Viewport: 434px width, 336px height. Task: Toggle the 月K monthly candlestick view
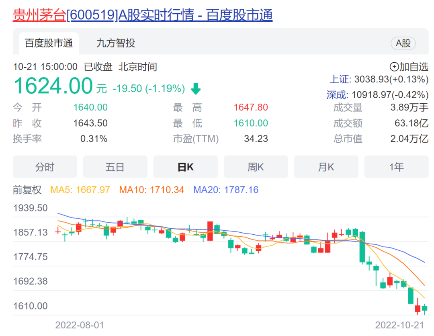point(326,166)
